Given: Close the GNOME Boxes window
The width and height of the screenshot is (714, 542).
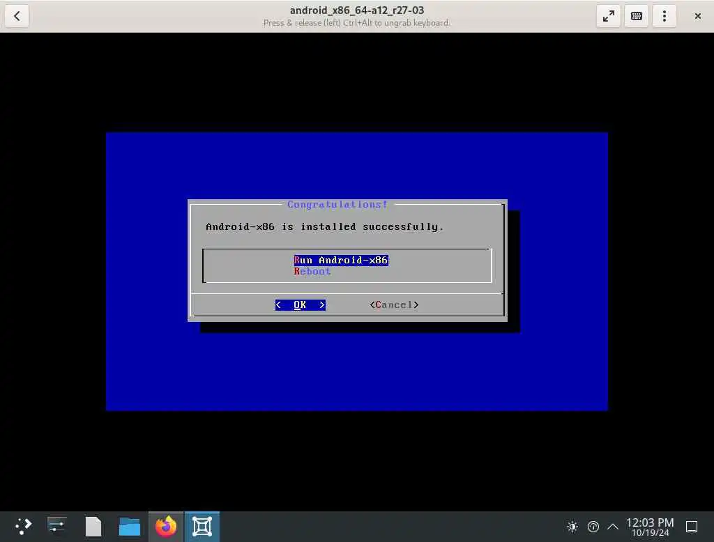Looking at the screenshot, I should [x=697, y=16].
